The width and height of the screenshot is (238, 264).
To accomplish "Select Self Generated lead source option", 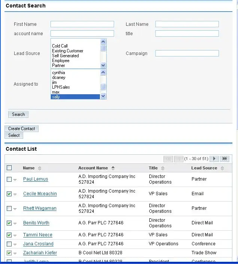I will point(75,56).
